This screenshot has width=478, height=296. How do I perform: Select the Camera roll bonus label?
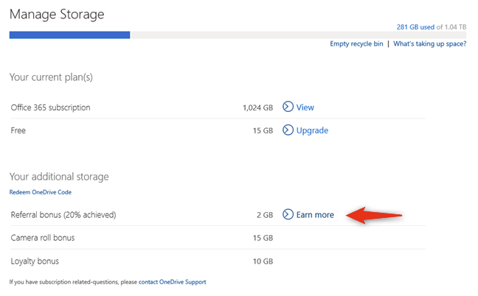[43, 238]
